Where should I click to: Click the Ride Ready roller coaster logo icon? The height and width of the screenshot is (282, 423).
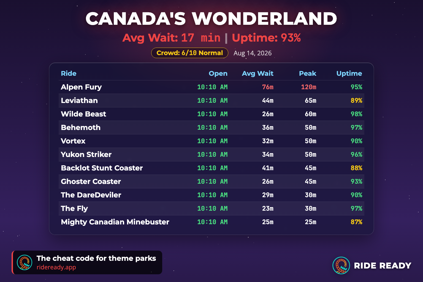341,265
